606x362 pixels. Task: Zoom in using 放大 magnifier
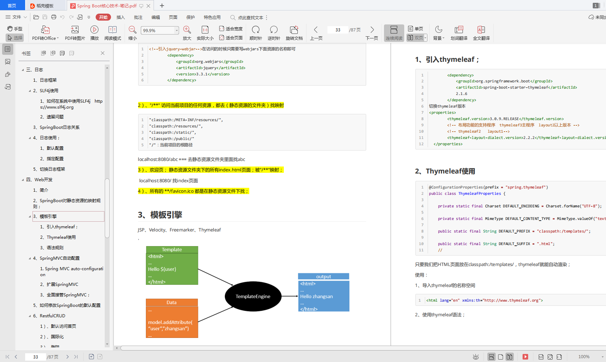tap(187, 33)
